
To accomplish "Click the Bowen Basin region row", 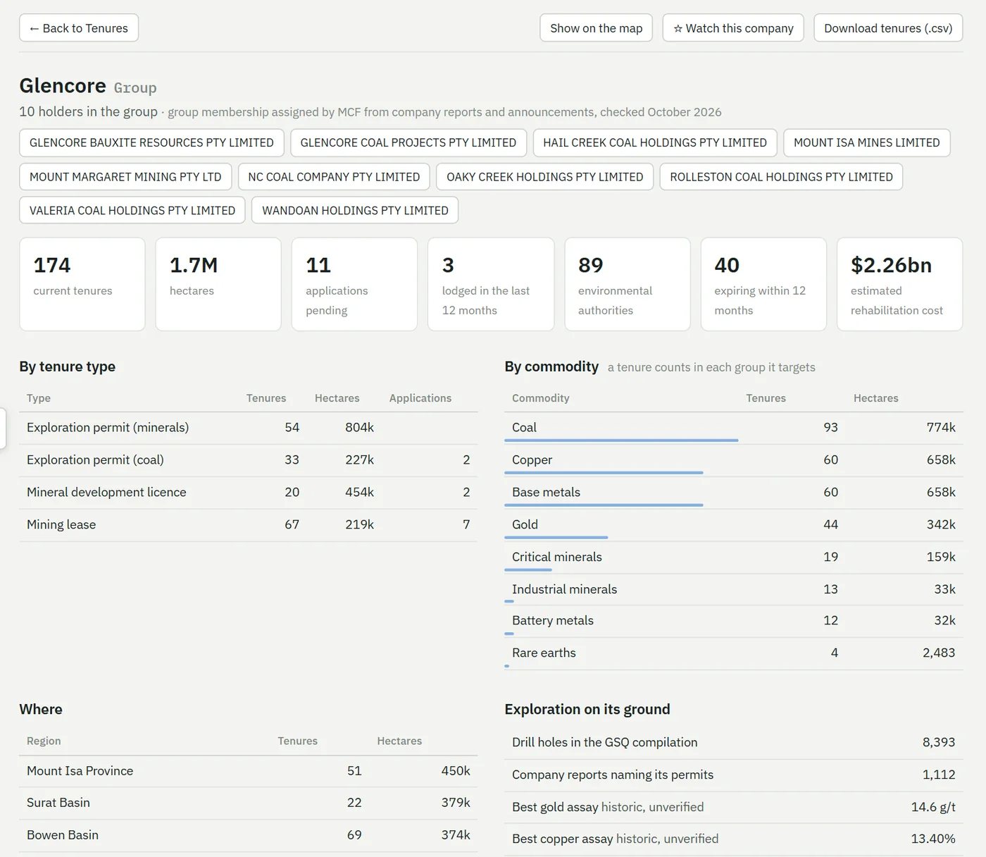I will (249, 836).
